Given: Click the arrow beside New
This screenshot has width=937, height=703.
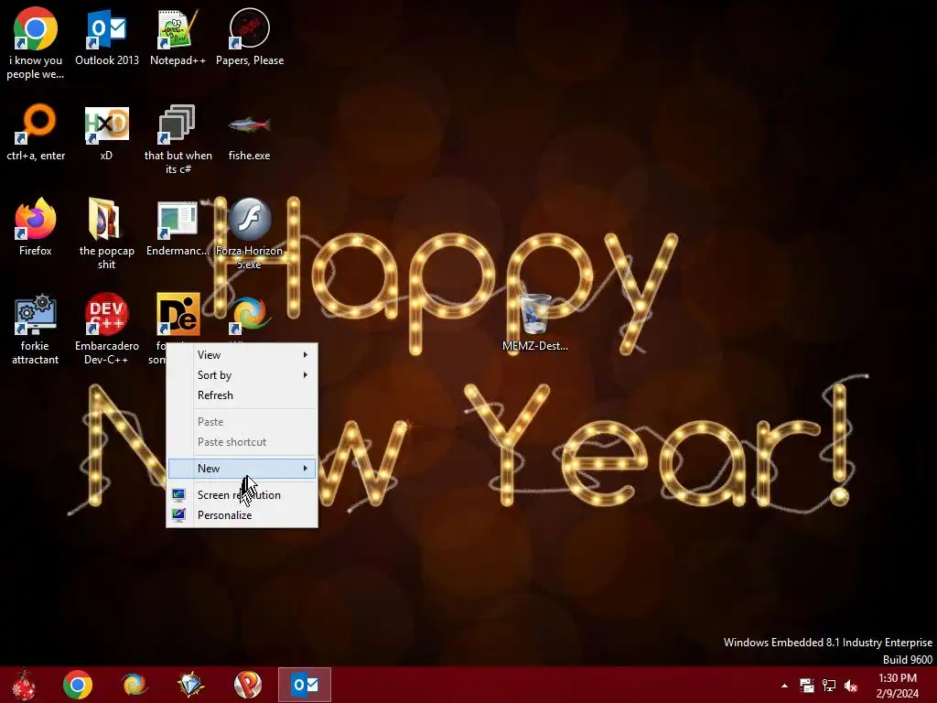Looking at the screenshot, I should [306, 469].
